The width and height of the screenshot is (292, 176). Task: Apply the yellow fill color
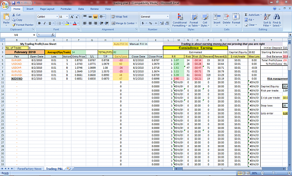pos(67,23)
